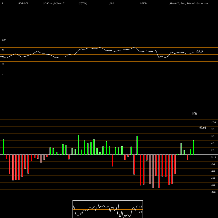Image resolution: width=218 pixels, height=218 pixels.
Task: Click the SI(TM) header label
Action: (x=83, y=3)
